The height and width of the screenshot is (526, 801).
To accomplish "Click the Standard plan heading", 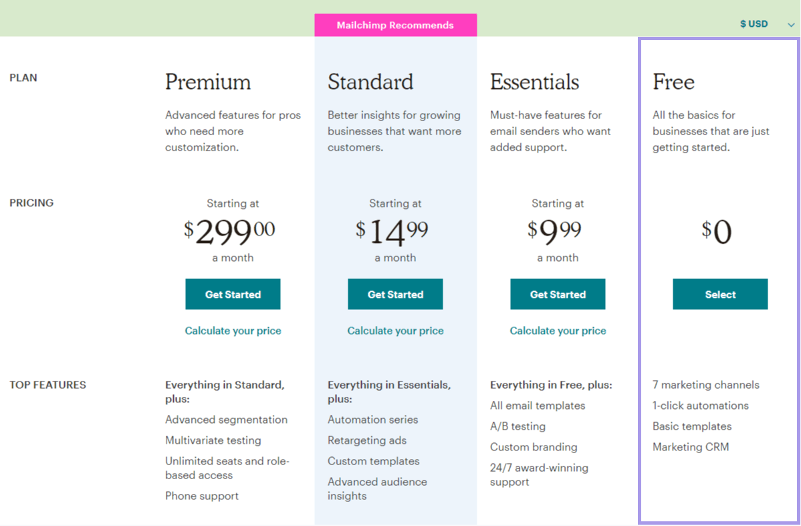I will tap(370, 82).
